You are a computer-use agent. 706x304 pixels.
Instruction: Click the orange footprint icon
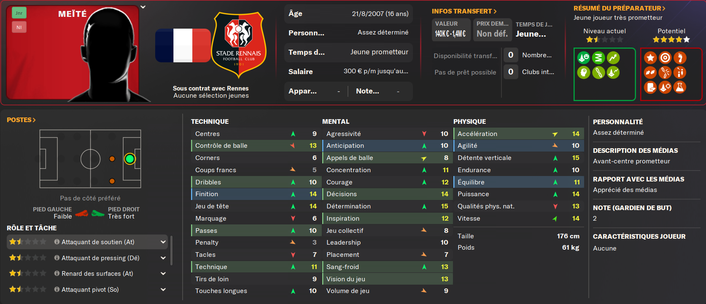pos(680,58)
